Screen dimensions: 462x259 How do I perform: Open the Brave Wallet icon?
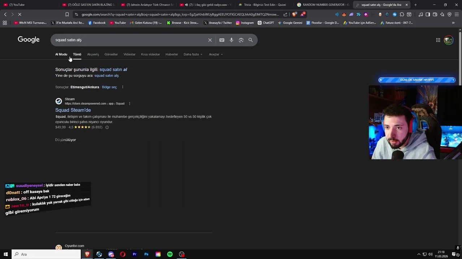coord(435,14)
